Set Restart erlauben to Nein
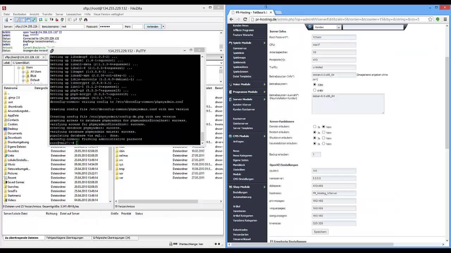The image size is (451, 253). click(323, 132)
